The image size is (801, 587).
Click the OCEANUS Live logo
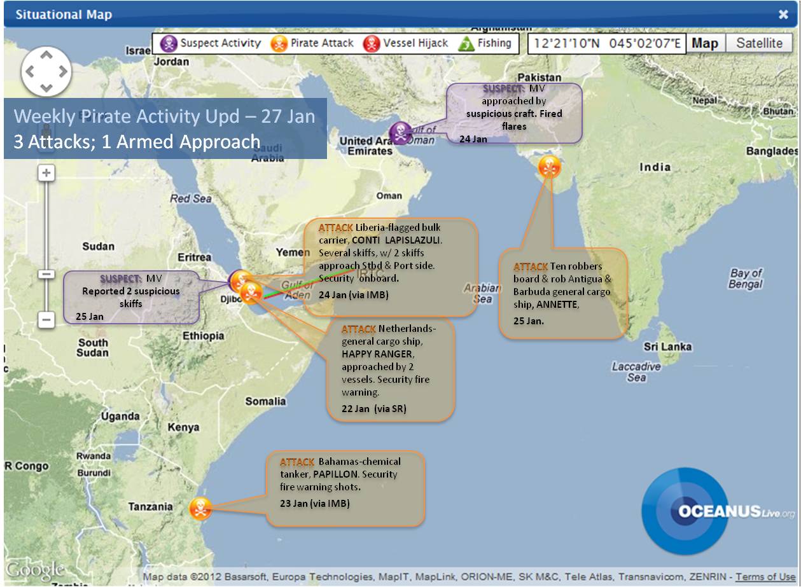717,511
